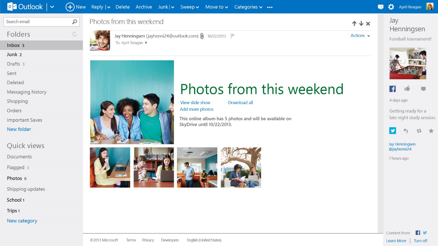Image resolution: width=438 pixels, height=246 pixels.
Task: Favorite the tweet with the star icon
Action: [x=431, y=131]
